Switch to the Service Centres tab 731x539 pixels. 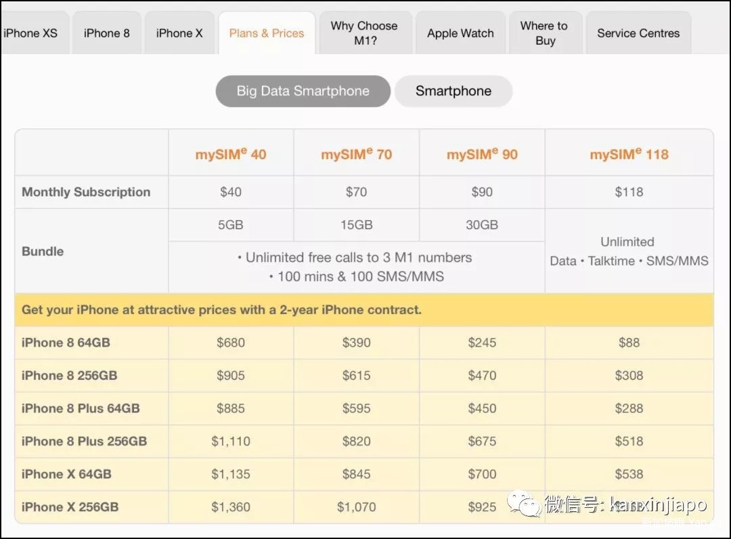tap(638, 33)
